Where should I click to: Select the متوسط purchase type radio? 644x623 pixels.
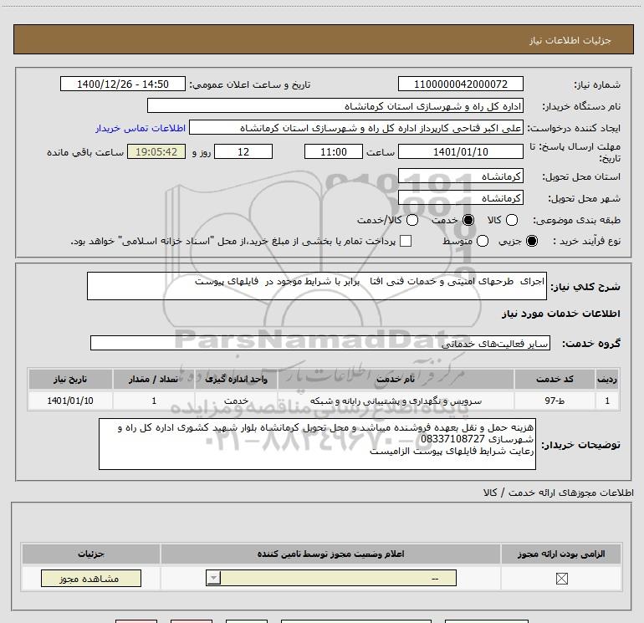coord(483,241)
